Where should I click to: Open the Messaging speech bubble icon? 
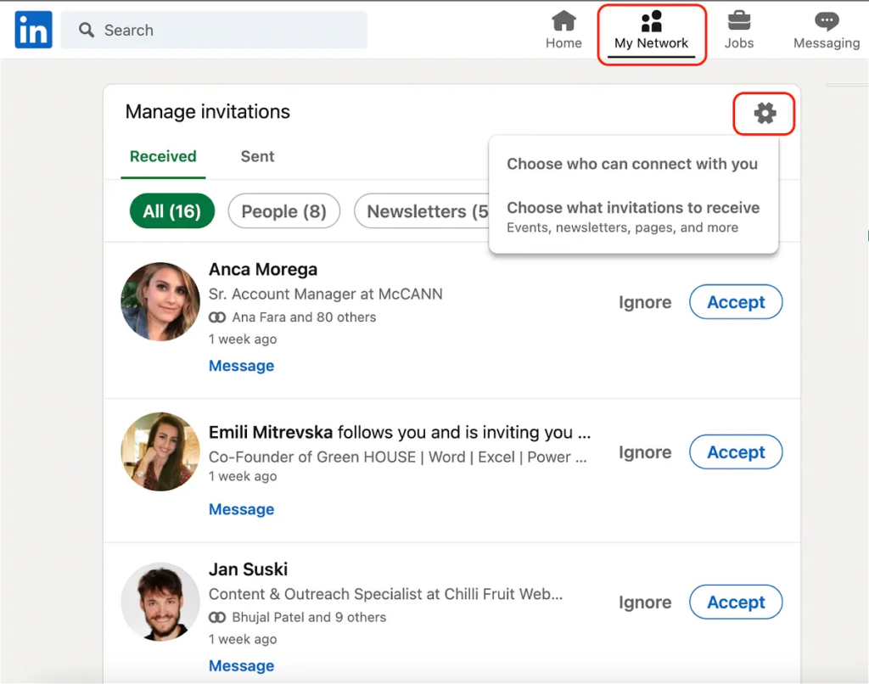pyautogui.click(x=826, y=21)
